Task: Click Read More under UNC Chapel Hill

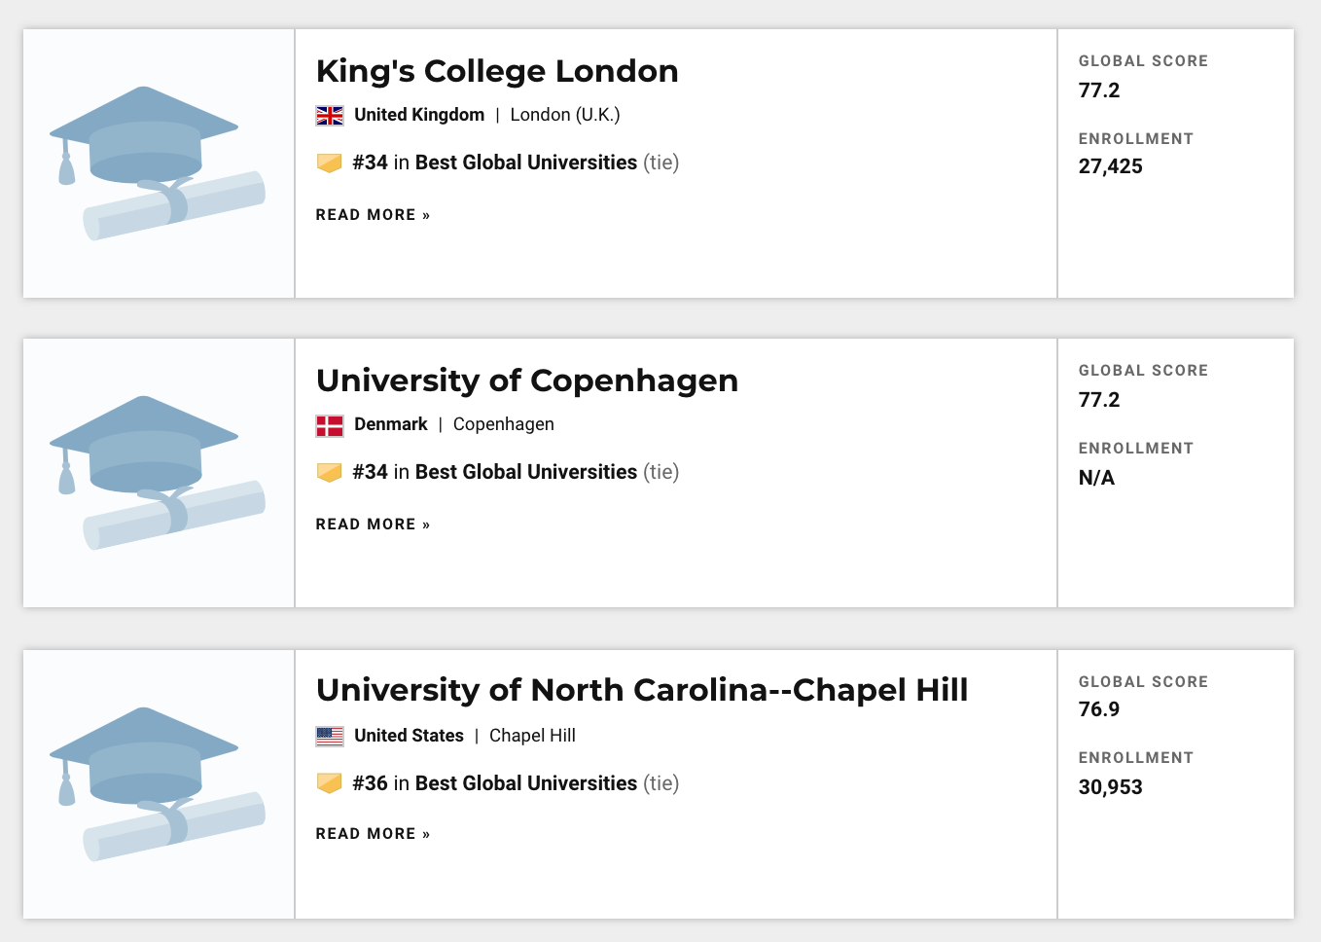Action: tap(373, 834)
